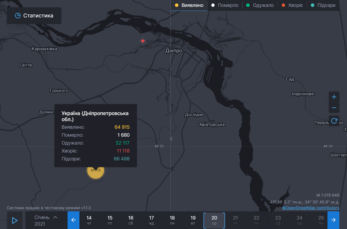
Task: Click the map scale M 1:319 848 text
Action: 328,195
